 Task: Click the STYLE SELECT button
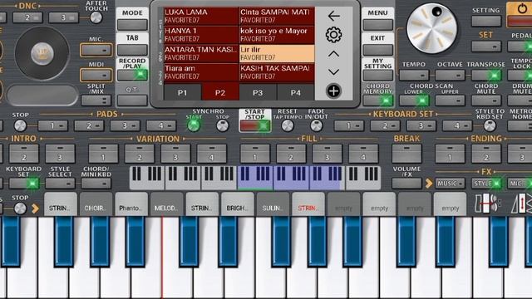click(x=60, y=184)
